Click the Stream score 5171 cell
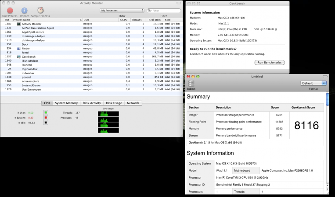335x197 pixels. (279, 135)
